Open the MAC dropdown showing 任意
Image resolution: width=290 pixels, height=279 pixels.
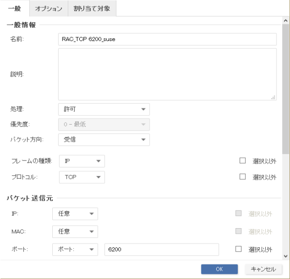(x=75, y=231)
